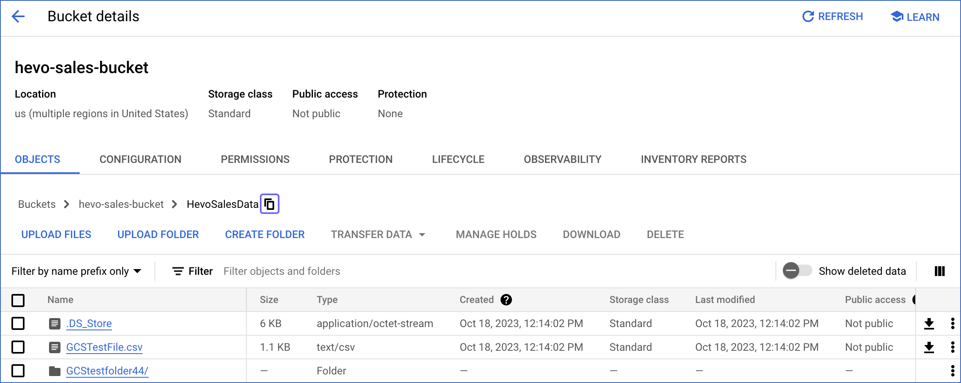Click the Type column header
Screen dimensions: 961x383
327,300
